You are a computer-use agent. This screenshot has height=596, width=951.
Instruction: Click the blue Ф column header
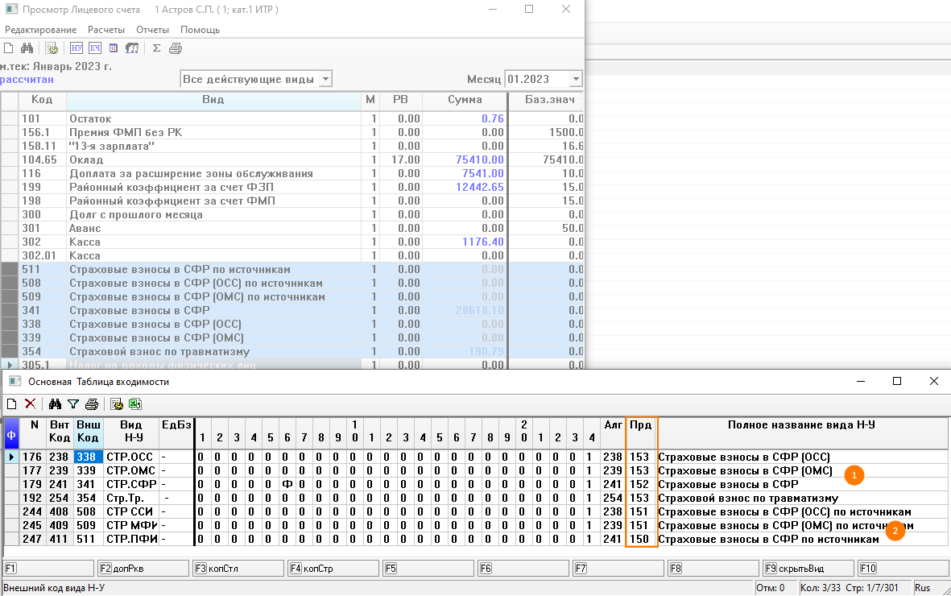click(x=11, y=433)
